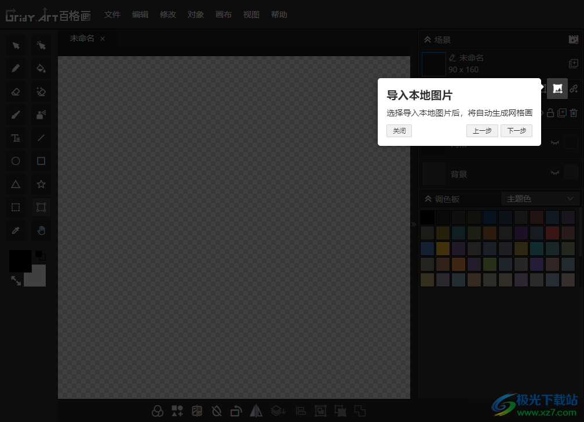This screenshot has height=422, width=584.
Task: Select the Star shape tool
Action: [41, 184]
